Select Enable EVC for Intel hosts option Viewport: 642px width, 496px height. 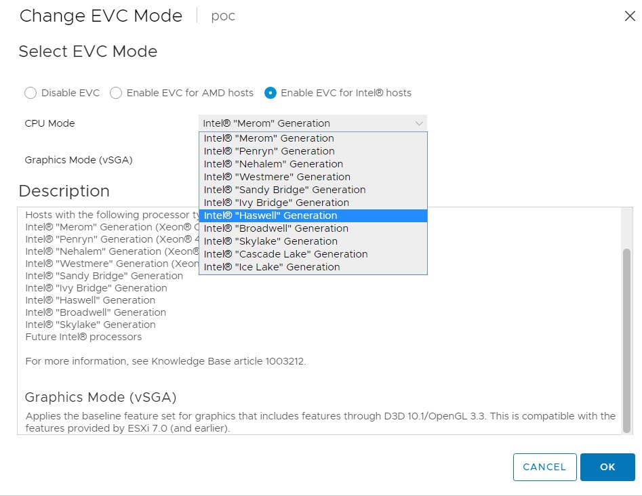tap(270, 93)
